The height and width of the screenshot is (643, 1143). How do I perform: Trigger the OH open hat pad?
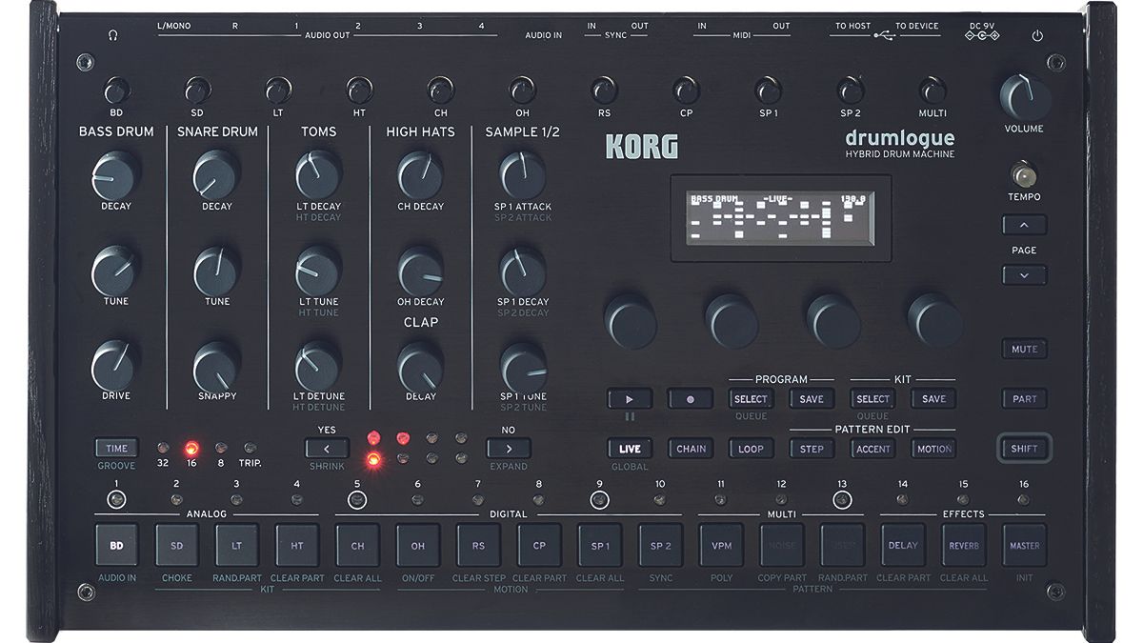coord(418,546)
